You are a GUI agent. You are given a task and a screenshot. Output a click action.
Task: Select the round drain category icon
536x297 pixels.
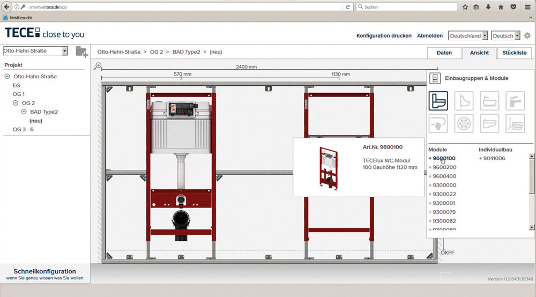pyautogui.click(x=464, y=123)
